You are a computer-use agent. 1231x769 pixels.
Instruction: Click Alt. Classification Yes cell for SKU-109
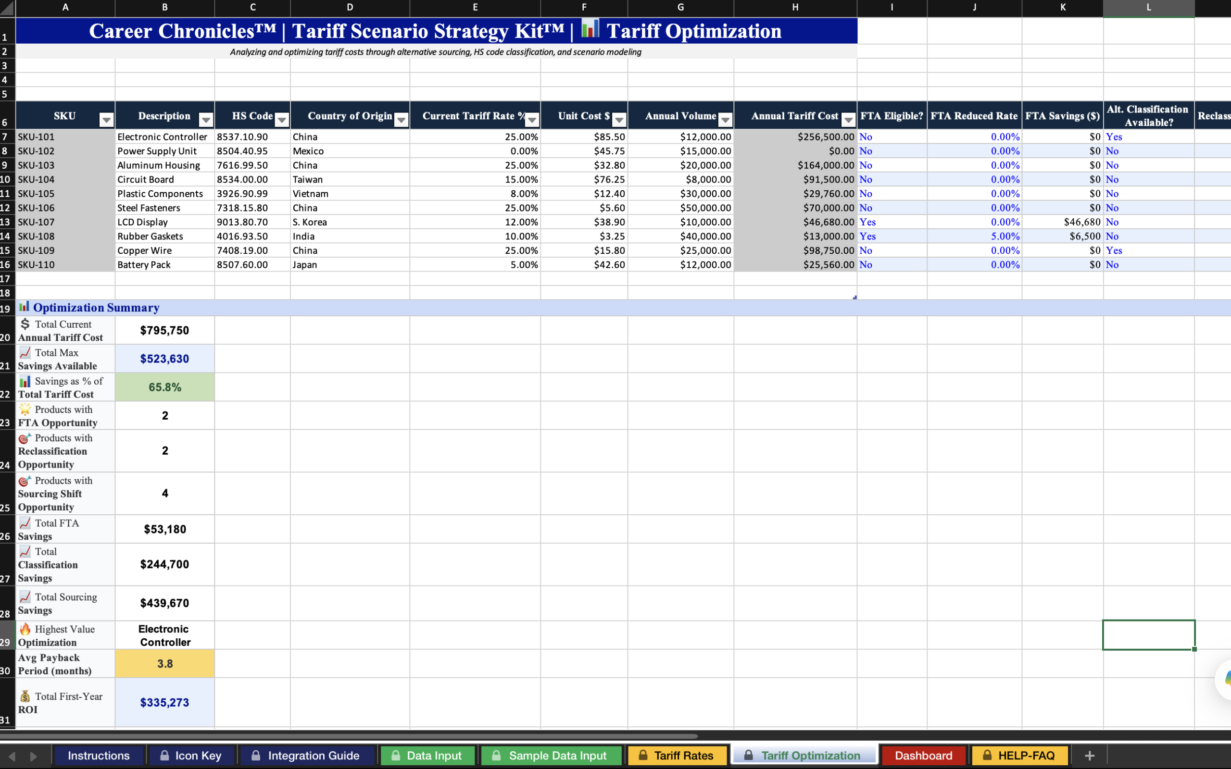point(1149,251)
